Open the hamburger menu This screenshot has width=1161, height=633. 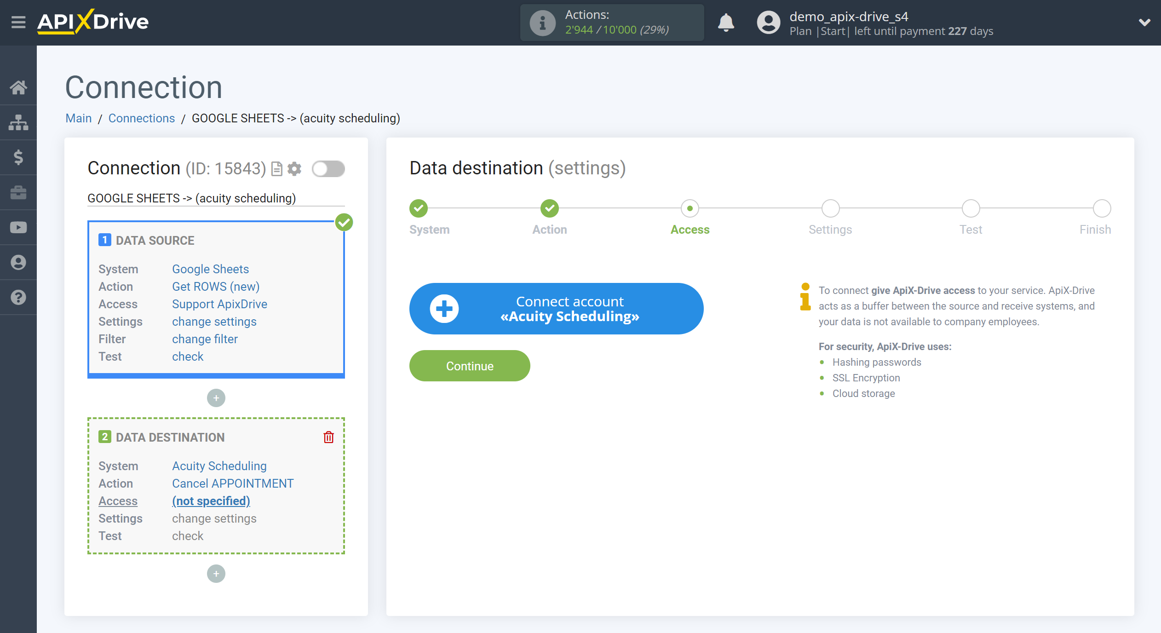click(18, 22)
